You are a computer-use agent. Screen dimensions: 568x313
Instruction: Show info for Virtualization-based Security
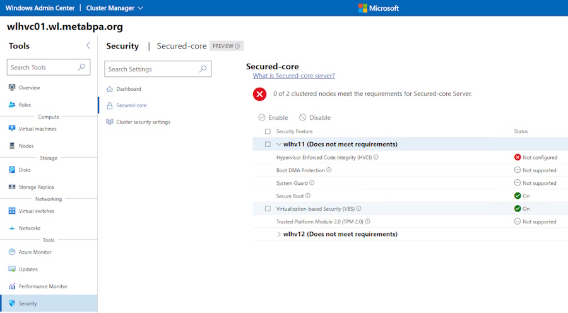point(358,208)
